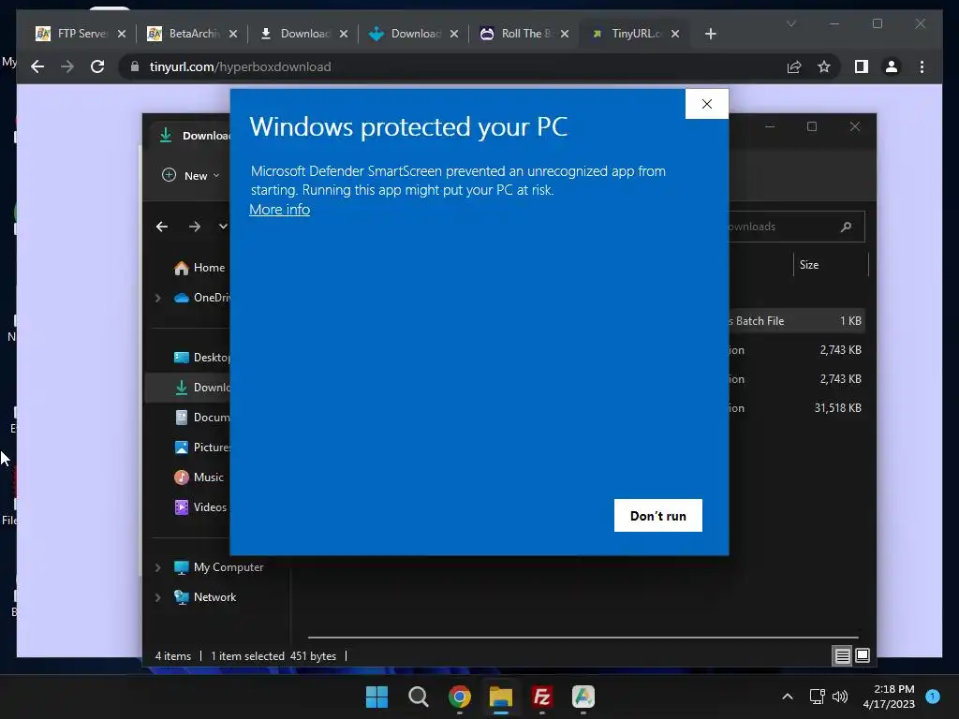This screenshot has height=719, width=959.
Task: Select the 31,518 KB file row
Action: (795, 408)
